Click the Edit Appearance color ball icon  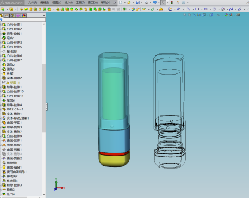(226, 15)
